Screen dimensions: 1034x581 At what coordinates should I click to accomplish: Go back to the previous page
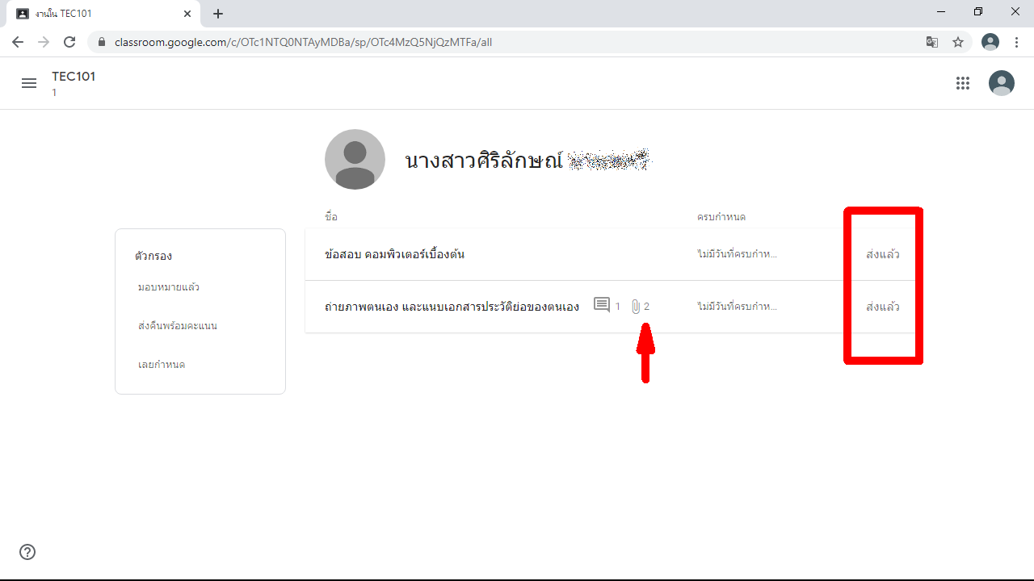click(x=18, y=42)
